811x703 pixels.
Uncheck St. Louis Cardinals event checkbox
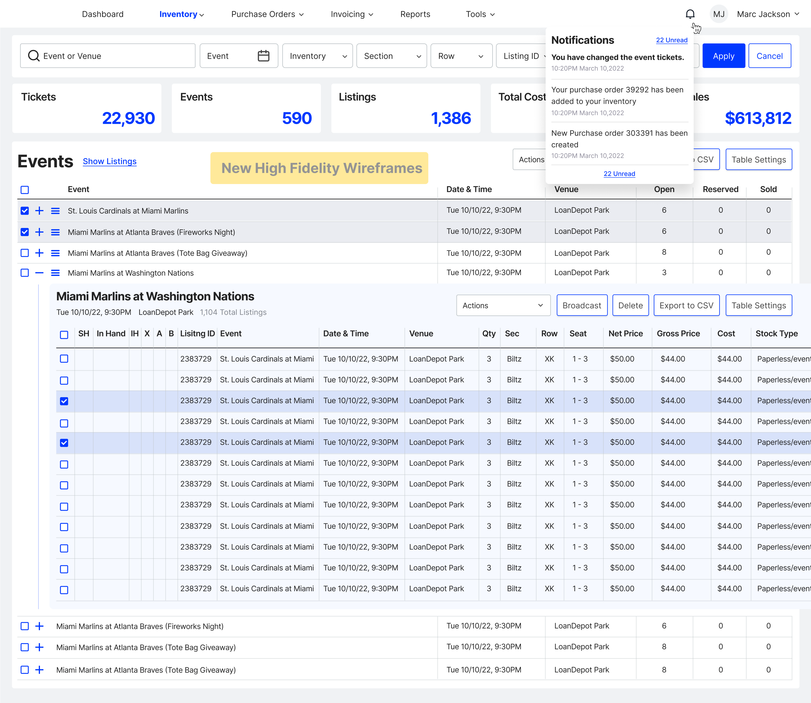pyautogui.click(x=25, y=211)
